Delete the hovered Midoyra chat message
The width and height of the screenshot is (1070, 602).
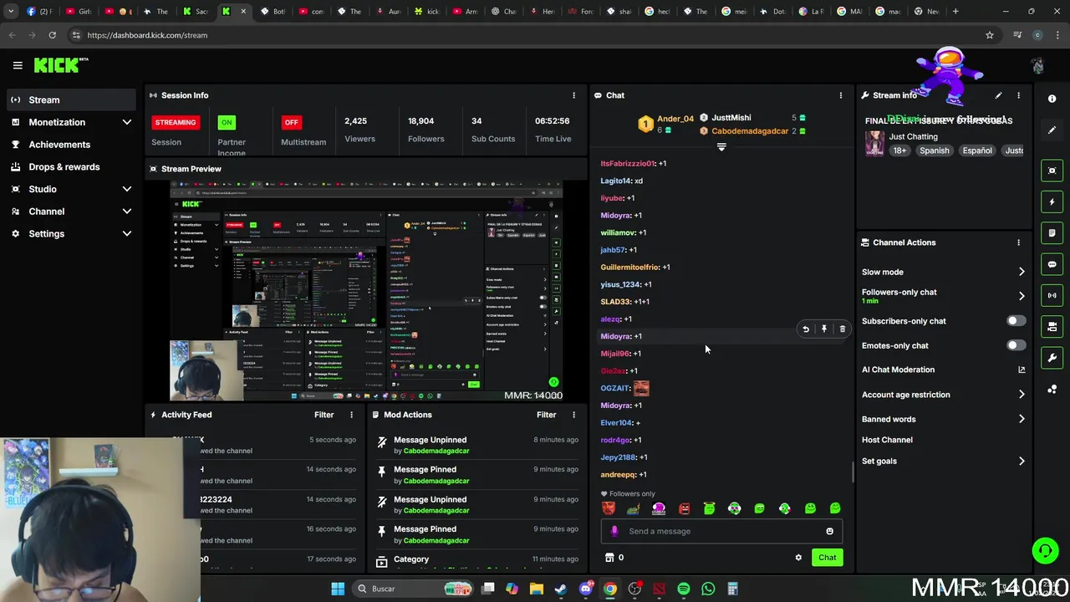pos(842,329)
